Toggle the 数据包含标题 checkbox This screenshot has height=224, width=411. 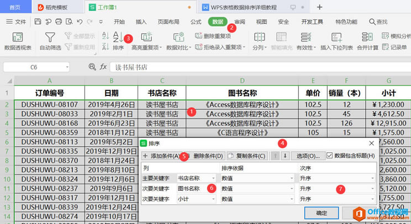coord(329,156)
